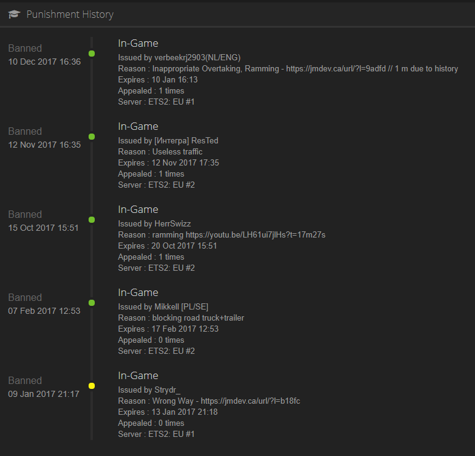Open the jmdev.ca b18fc Wrong Way link
This screenshot has width=475, height=456.
pos(250,401)
